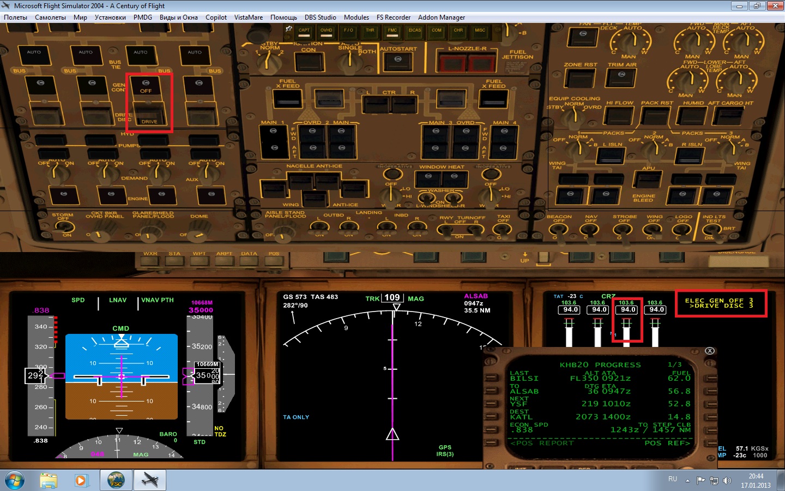Viewport: 785px width, 491px height.
Task: Toggle generator control 1 switch
Action: (x=40, y=86)
